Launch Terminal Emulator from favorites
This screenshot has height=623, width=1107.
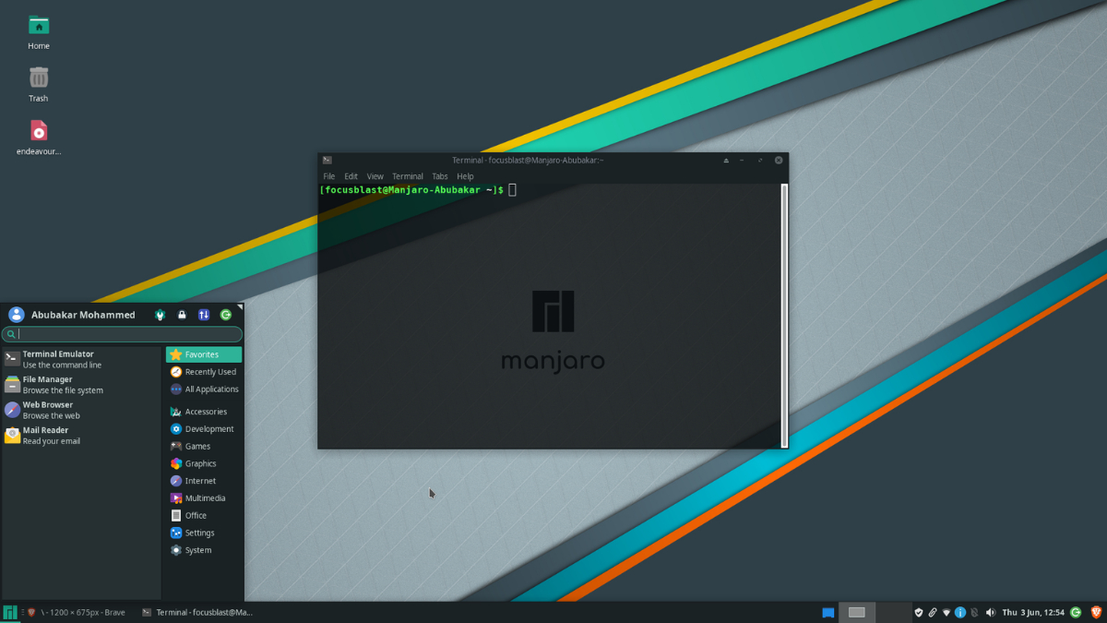pos(81,359)
